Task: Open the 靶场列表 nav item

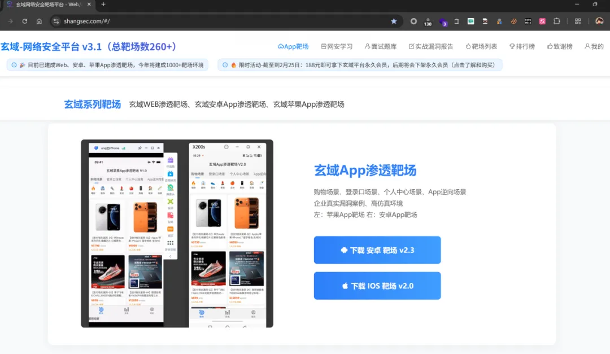Action: coord(481,46)
